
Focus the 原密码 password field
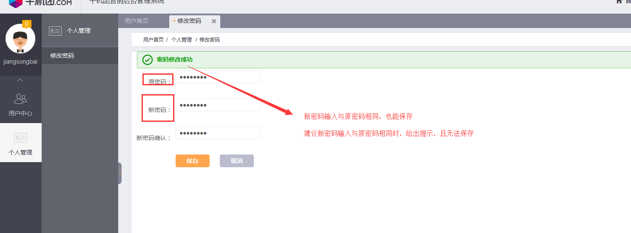click(x=218, y=77)
